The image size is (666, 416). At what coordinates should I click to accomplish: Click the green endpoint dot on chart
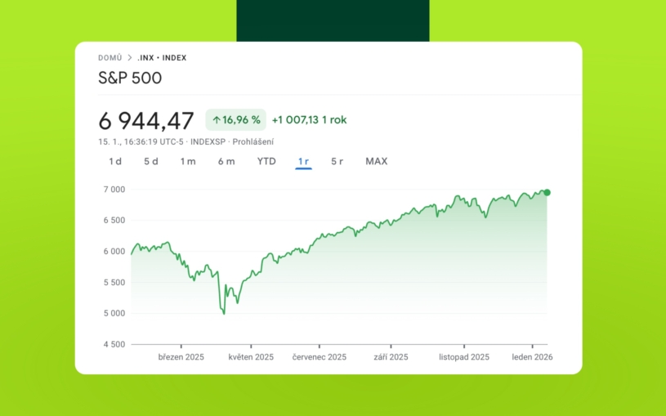click(x=547, y=193)
